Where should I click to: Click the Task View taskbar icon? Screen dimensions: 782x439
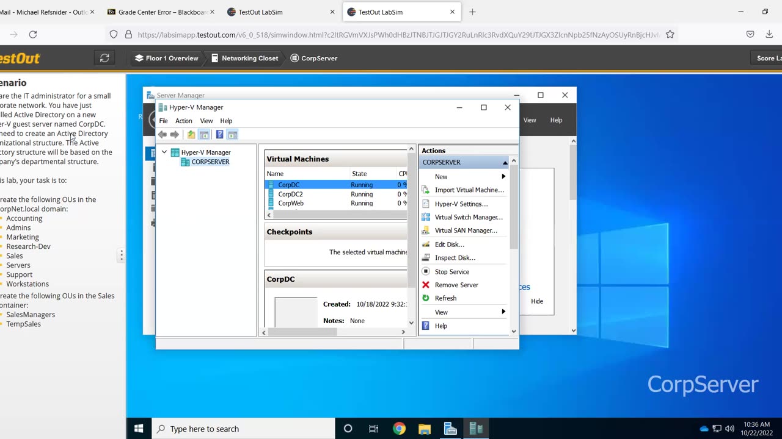[373, 429]
